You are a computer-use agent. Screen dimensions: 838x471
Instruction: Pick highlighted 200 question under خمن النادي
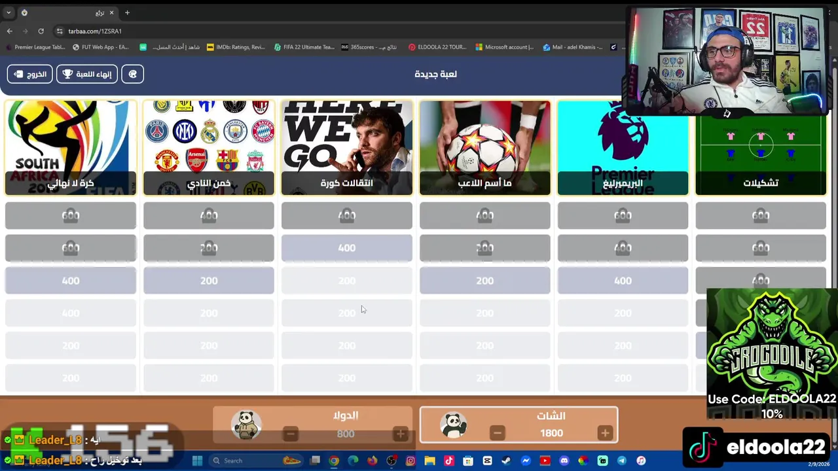coord(209,281)
